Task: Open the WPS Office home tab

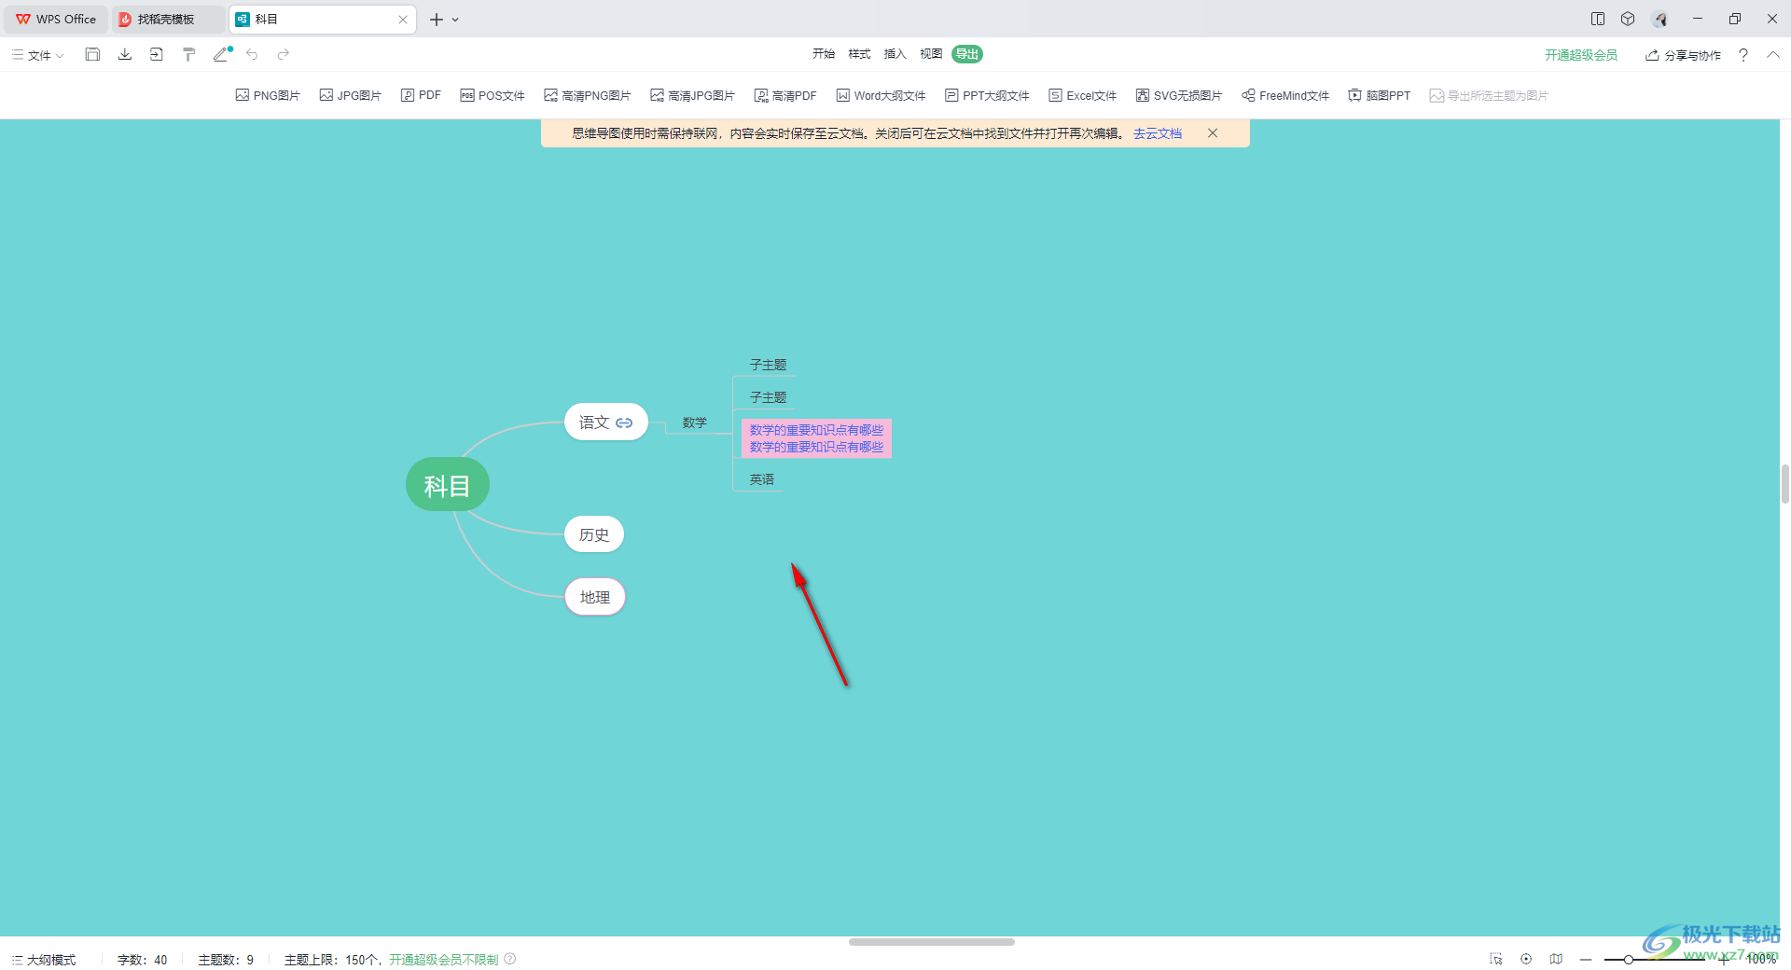Action: click(x=56, y=19)
